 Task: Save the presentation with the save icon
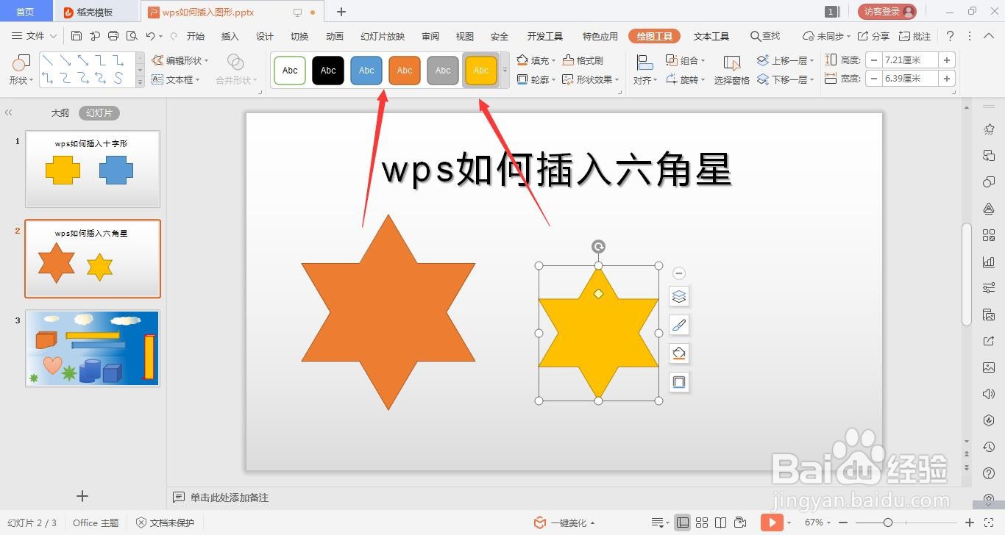pyautogui.click(x=77, y=36)
